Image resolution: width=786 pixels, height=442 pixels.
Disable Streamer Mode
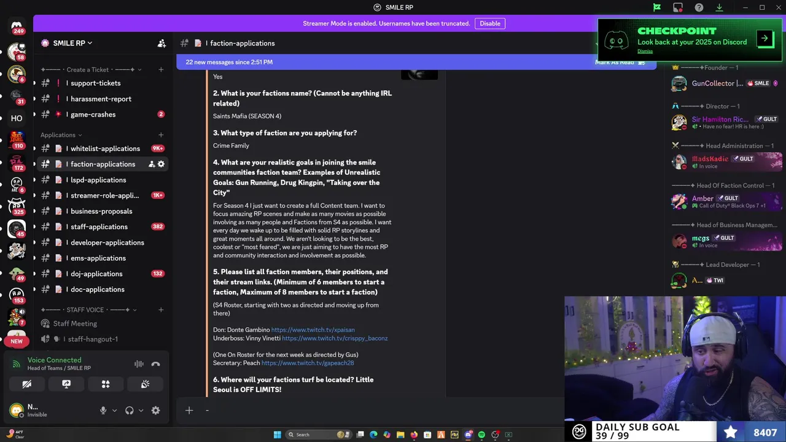490,23
